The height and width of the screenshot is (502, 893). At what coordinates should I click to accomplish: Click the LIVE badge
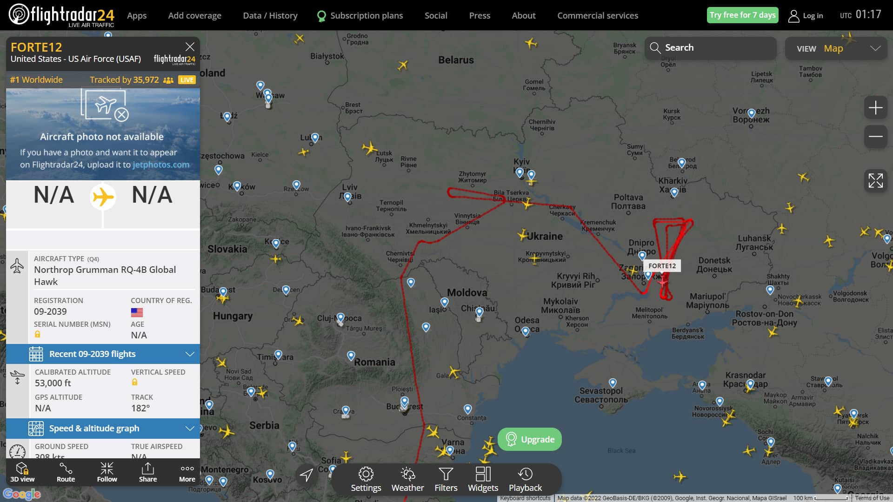(x=187, y=80)
